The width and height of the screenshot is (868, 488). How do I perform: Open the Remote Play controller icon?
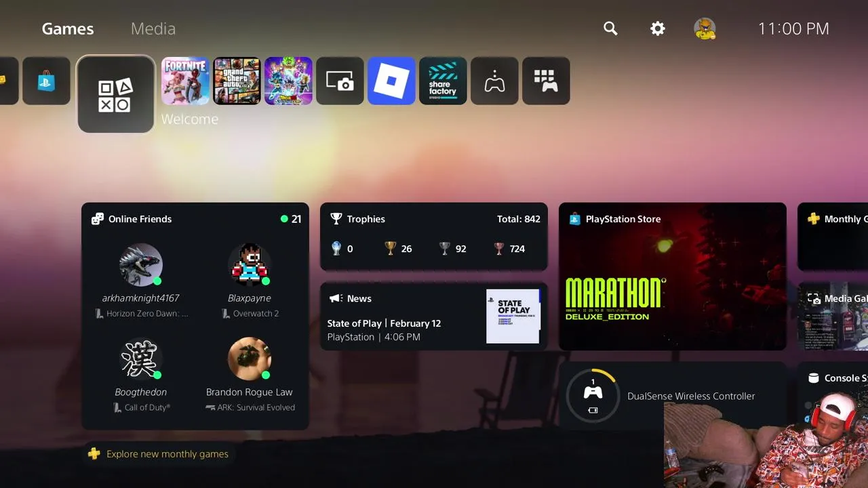pos(494,81)
